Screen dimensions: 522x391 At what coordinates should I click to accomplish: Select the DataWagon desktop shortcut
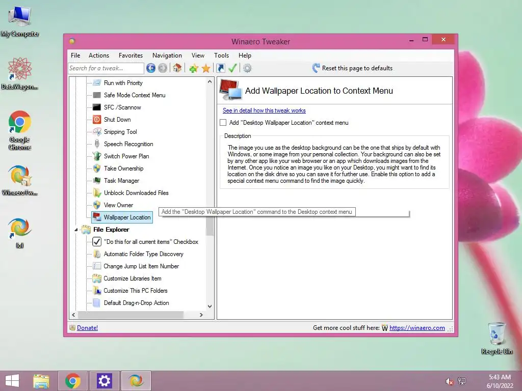(x=20, y=73)
